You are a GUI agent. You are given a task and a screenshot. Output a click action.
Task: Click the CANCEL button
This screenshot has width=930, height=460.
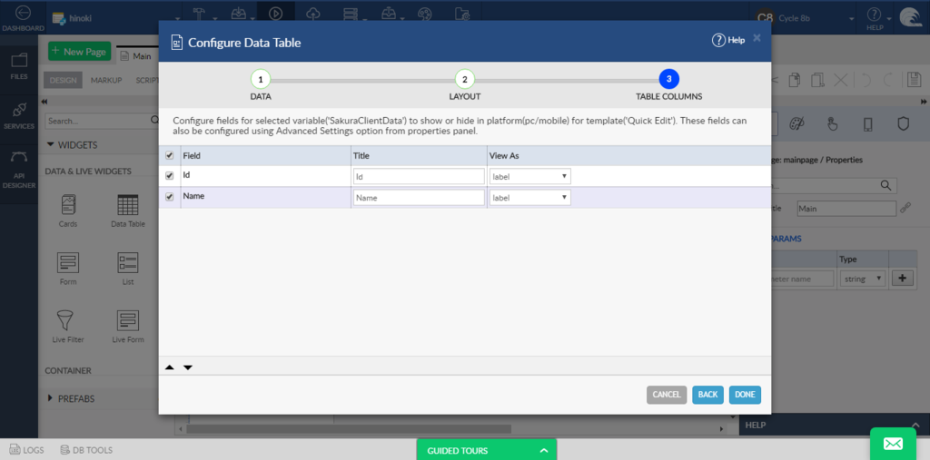[x=667, y=395]
